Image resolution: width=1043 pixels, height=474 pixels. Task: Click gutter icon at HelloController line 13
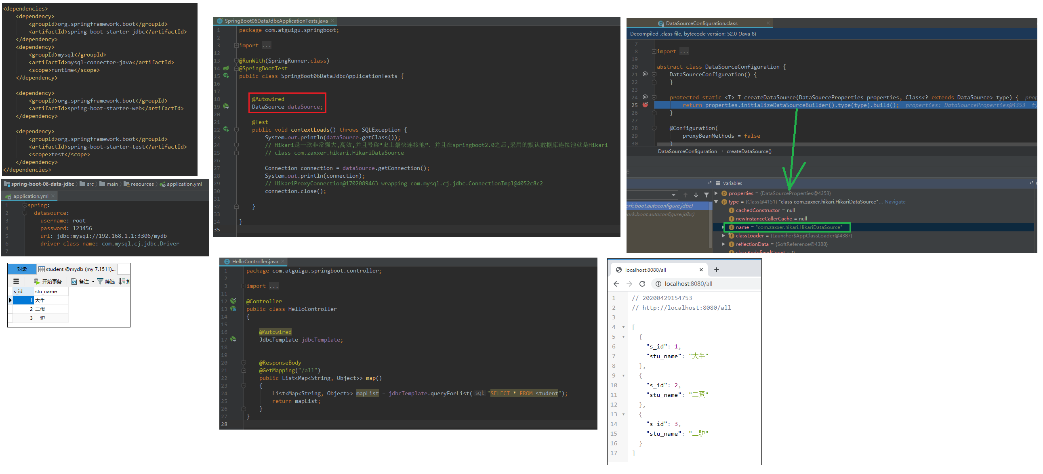click(233, 308)
